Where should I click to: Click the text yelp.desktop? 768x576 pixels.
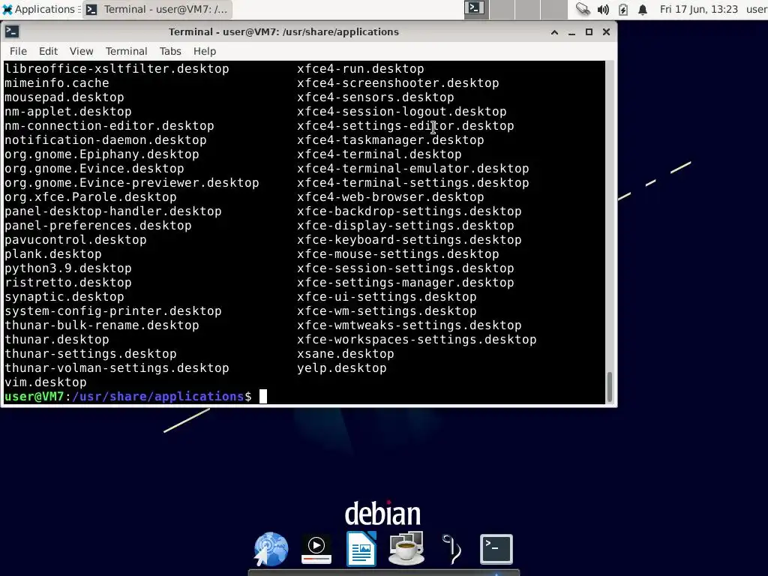pyautogui.click(x=342, y=367)
